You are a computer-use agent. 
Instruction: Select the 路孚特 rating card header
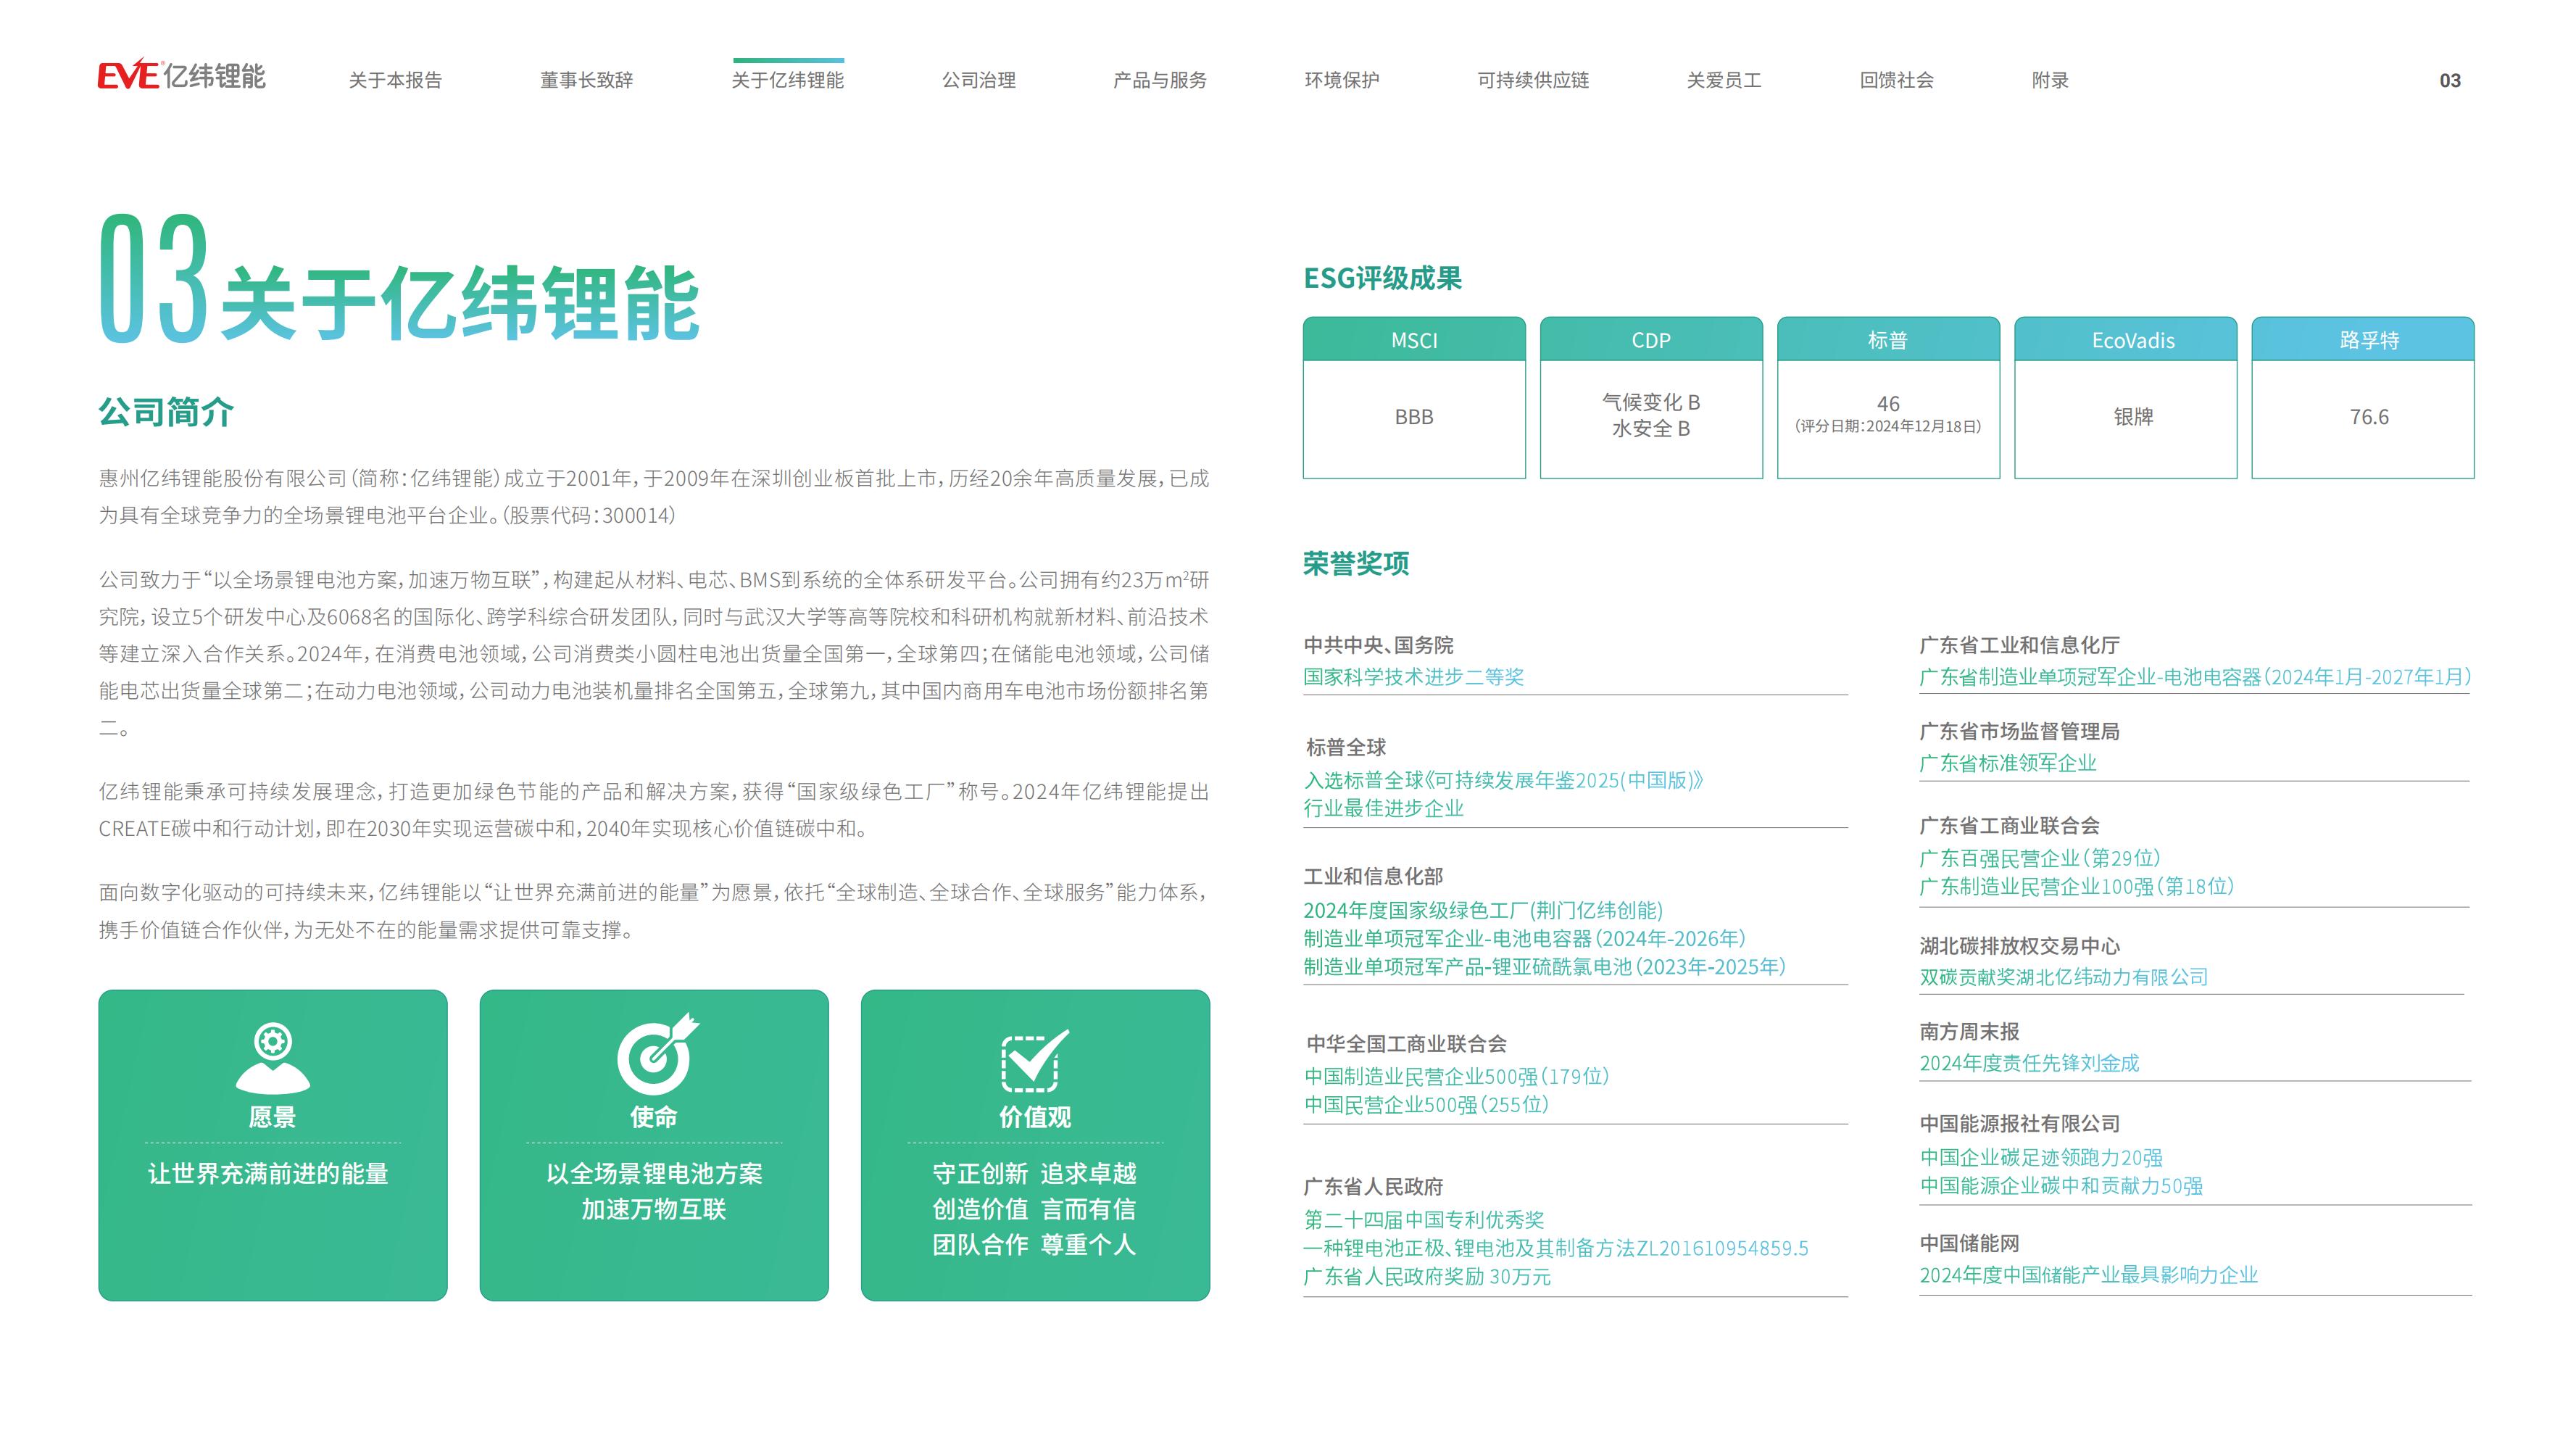2363,340
